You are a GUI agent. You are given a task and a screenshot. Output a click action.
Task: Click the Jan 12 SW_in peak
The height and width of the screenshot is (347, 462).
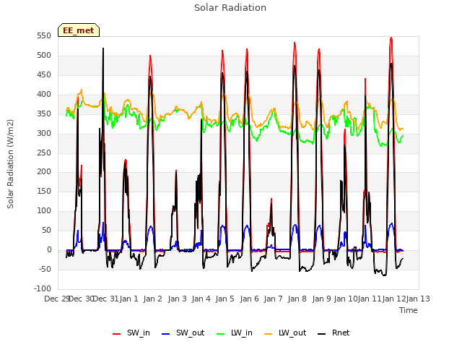pos(391,38)
